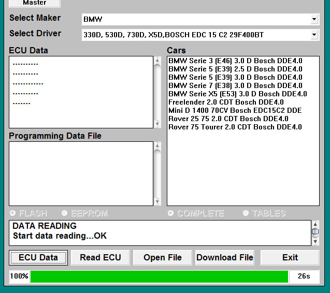Click up arrow of ECU Data scrollbar
Image resolution: width=330 pixels, height=293 pixels.
[x=157, y=61]
